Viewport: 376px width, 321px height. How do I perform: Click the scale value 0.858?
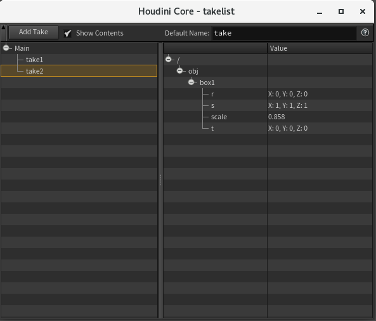(276, 117)
